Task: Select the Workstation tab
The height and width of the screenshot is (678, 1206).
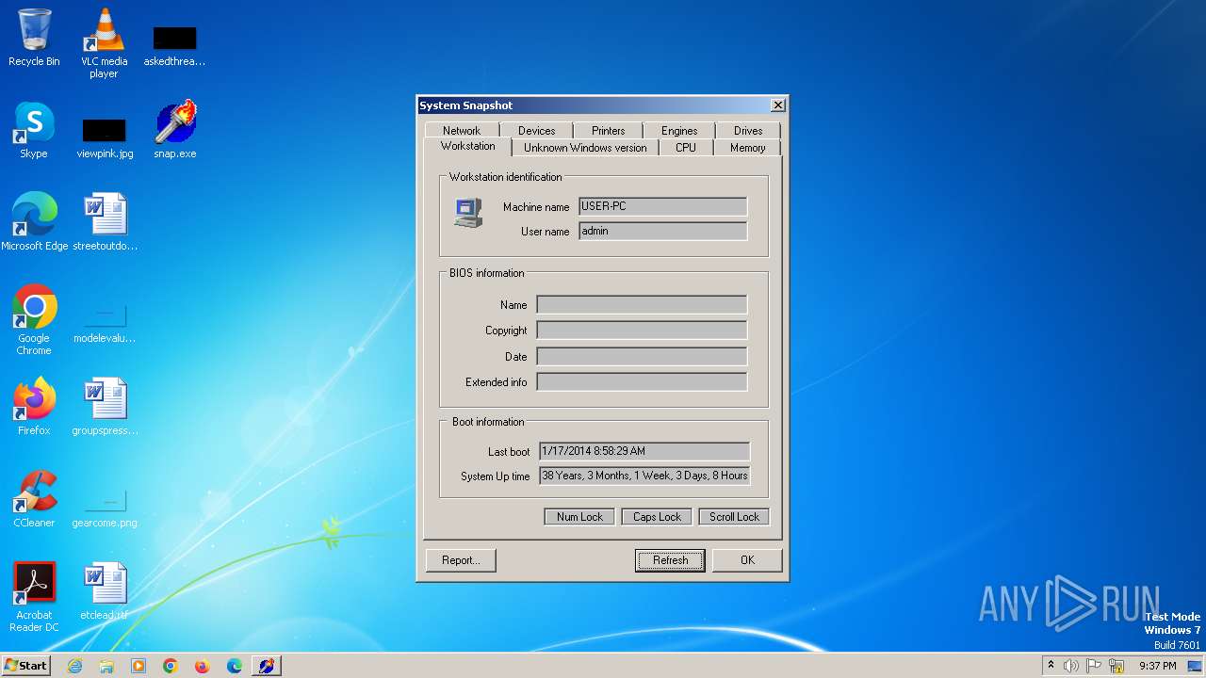Action: click(467, 147)
